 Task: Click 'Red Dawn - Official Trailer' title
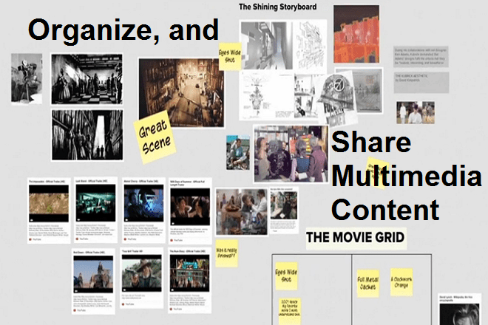pyautogui.click(x=89, y=252)
